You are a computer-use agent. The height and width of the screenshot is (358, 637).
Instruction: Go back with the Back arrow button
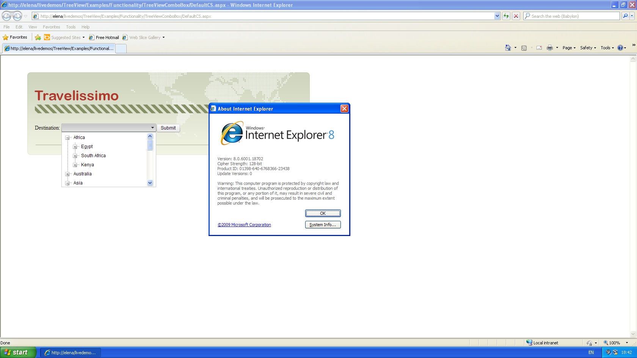coord(6,16)
